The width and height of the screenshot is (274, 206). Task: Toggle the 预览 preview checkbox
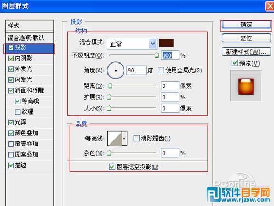[235, 63]
